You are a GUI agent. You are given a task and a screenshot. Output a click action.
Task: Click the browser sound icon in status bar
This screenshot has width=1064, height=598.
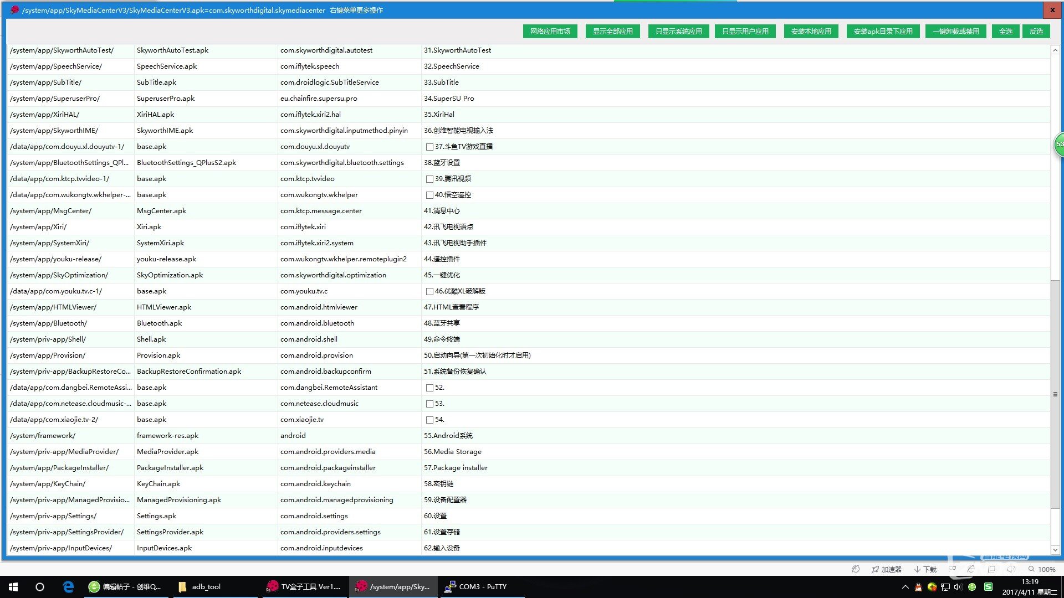click(1011, 569)
